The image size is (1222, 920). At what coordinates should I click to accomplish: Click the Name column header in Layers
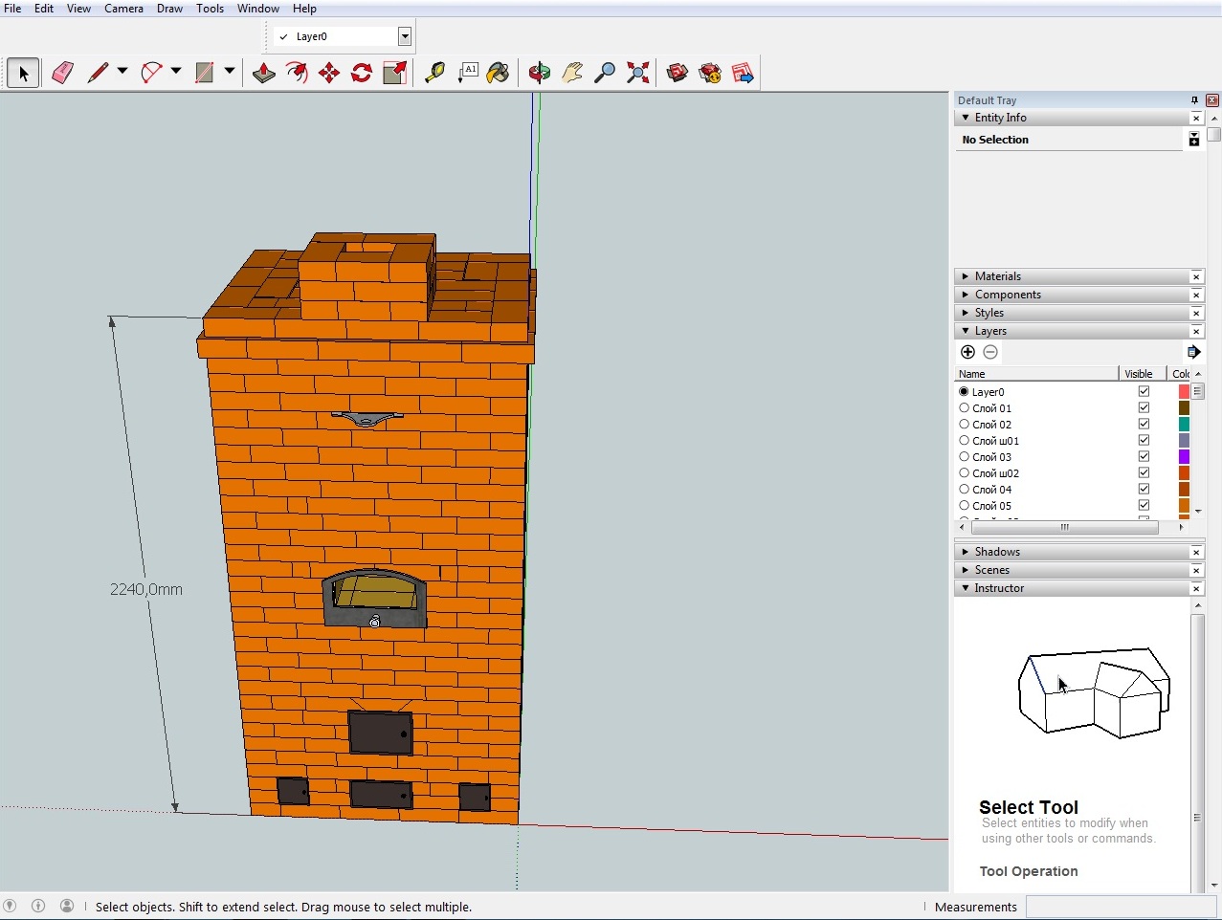pyautogui.click(x=1035, y=374)
